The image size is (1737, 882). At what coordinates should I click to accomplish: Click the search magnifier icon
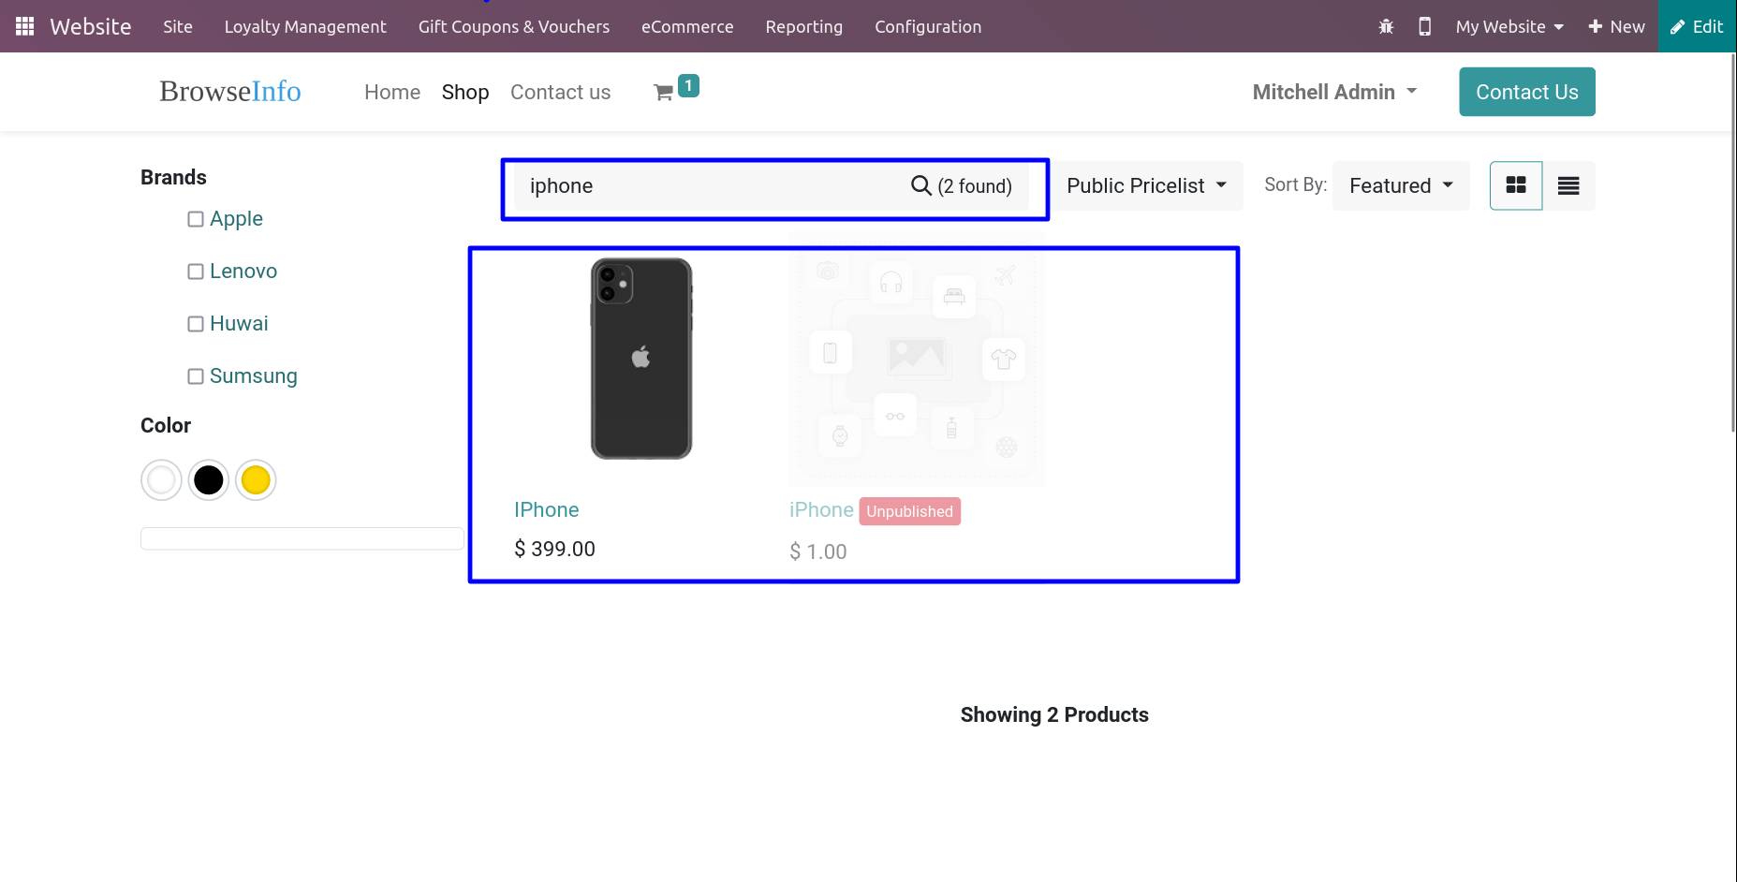coord(920,185)
